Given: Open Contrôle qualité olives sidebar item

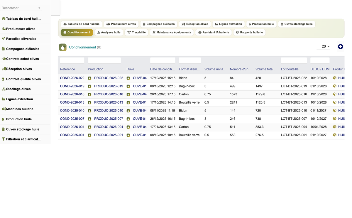Looking at the screenshot, I should 25,79.
